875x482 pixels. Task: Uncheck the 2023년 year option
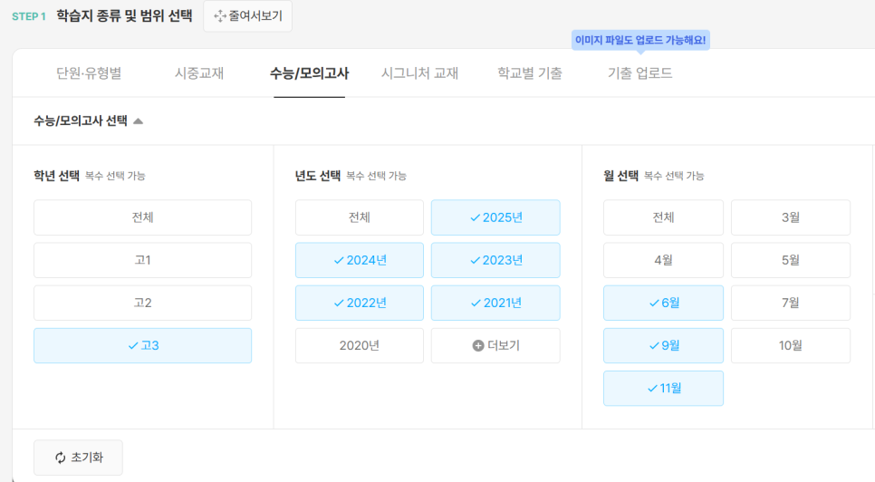click(x=495, y=260)
